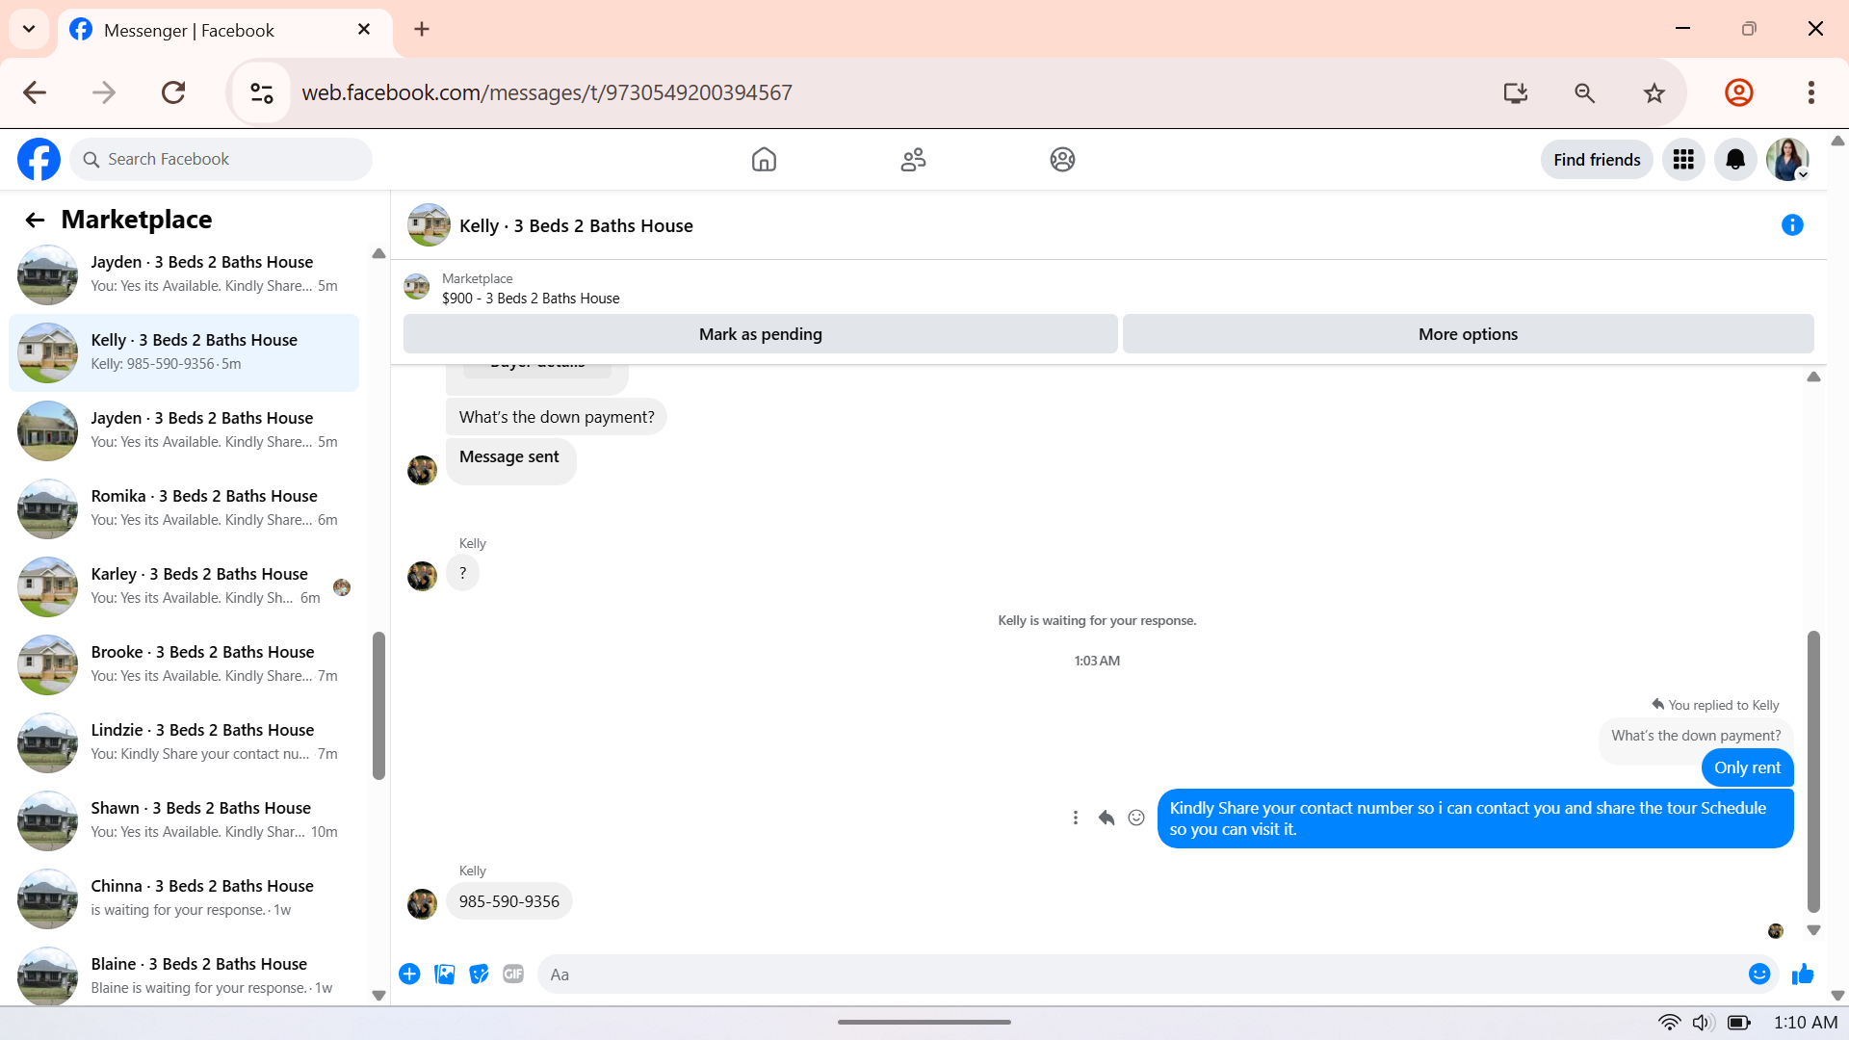Click the conversation list scroll up arrow
The height and width of the screenshot is (1040, 1849).
pos(378,254)
